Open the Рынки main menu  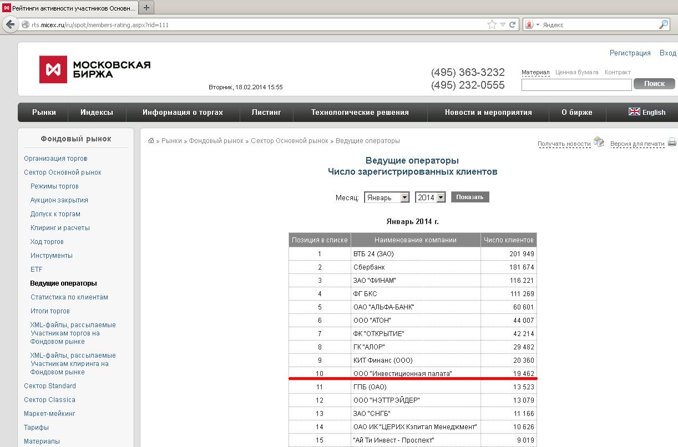(44, 112)
